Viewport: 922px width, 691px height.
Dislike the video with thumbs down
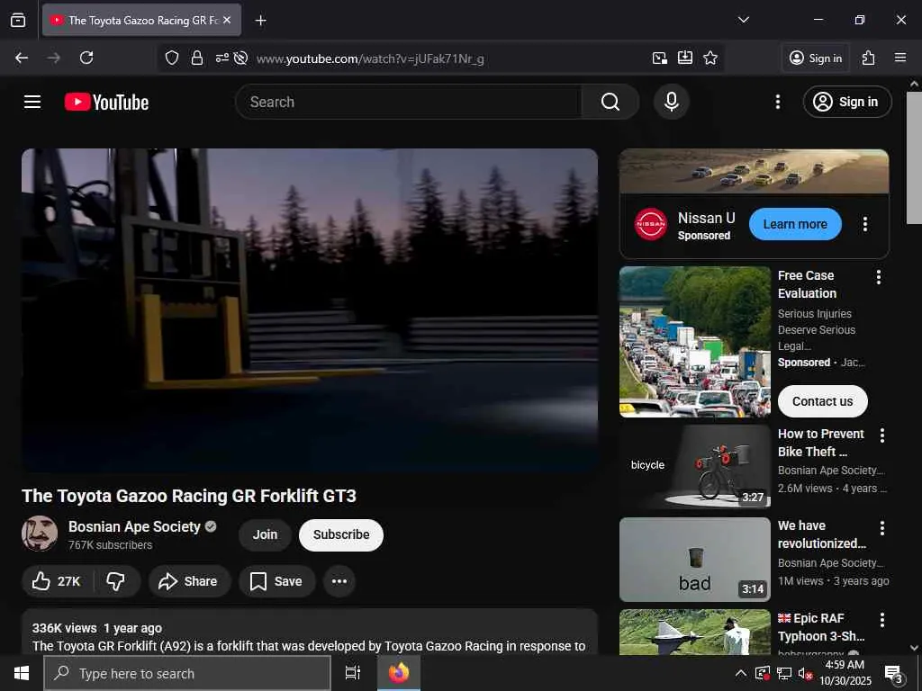116,581
